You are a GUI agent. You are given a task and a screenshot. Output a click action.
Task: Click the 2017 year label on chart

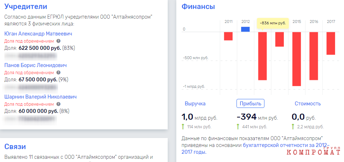tap(331, 22)
